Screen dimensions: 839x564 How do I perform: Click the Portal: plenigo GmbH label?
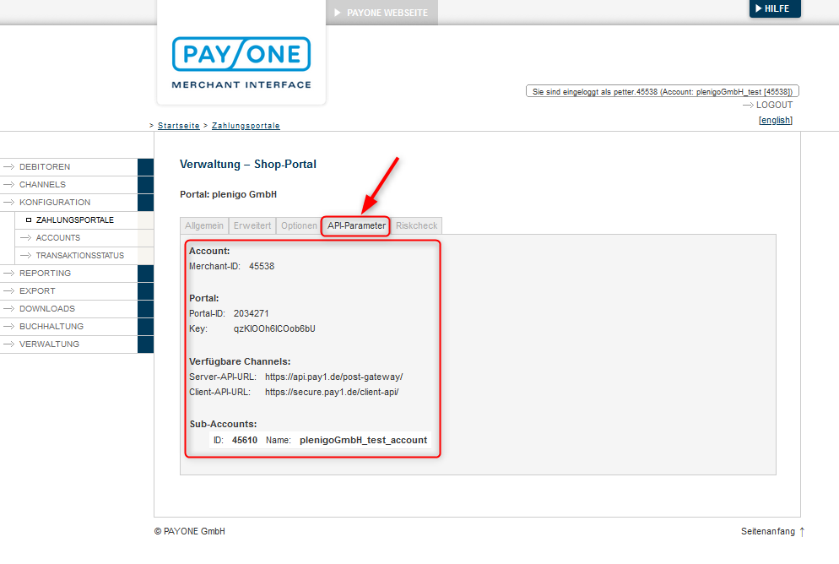click(229, 194)
